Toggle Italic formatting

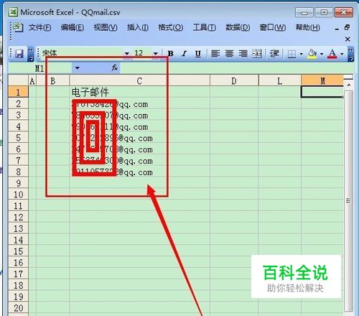(x=184, y=53)
